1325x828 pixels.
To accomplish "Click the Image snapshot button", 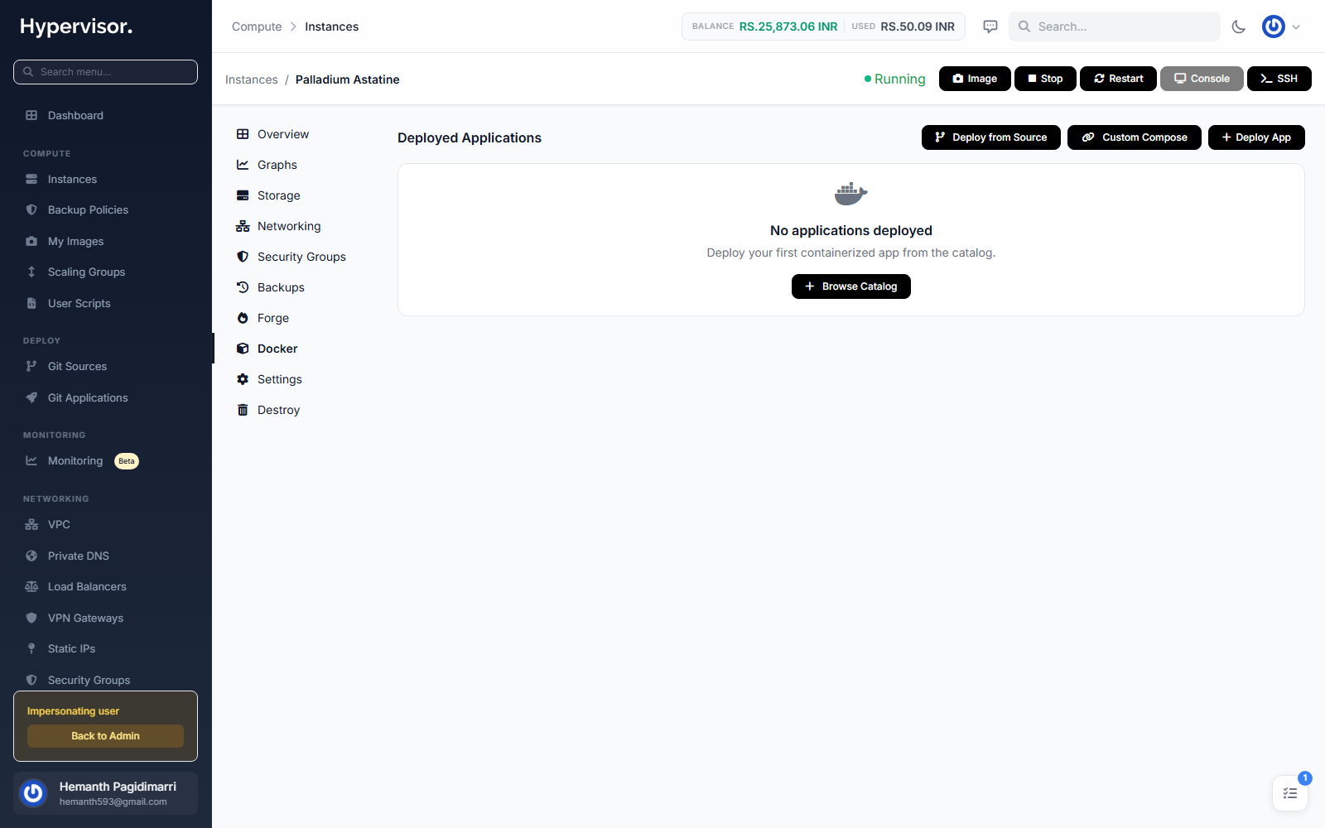I will point(975,79).
